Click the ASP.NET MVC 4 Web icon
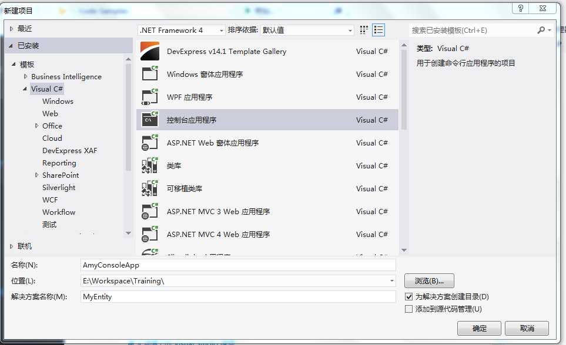The height and width of the screenshot is (345, 566). click(x=150, y=234)
